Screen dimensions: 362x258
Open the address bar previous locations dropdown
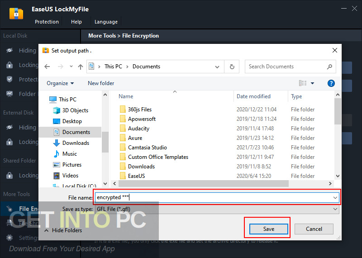click(x=217, y=67)
